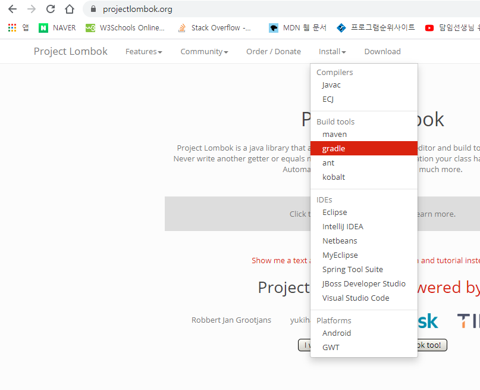Collapse the Install dropdown menu
Screen dimensions: 480x390
pyautogui.click(x=332, y=51)
